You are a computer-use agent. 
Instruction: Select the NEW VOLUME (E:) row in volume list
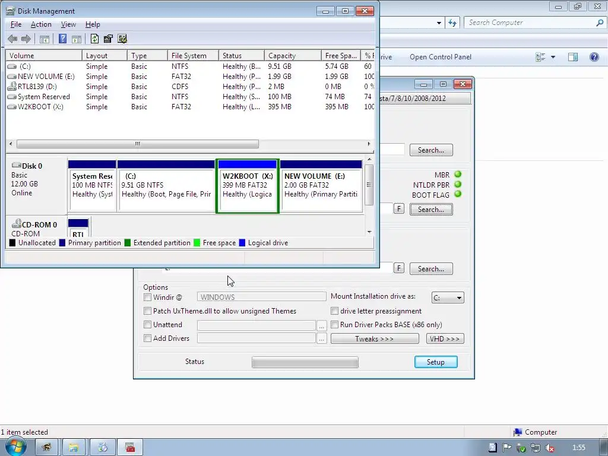(190, 77)
